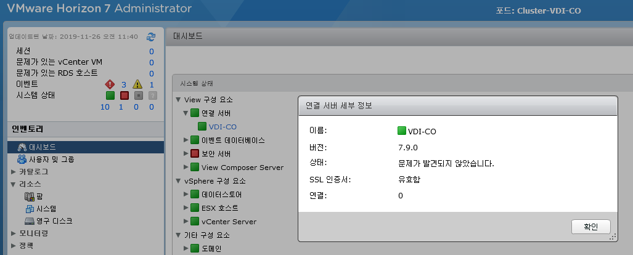Click the 사용자 및 그룹 users icon
This screenshot has height=255, width=633.
click(x=22, y=160)
